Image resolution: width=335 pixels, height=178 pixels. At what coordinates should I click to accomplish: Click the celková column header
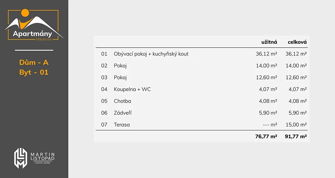pyautogui.click(x=297, y=42)
